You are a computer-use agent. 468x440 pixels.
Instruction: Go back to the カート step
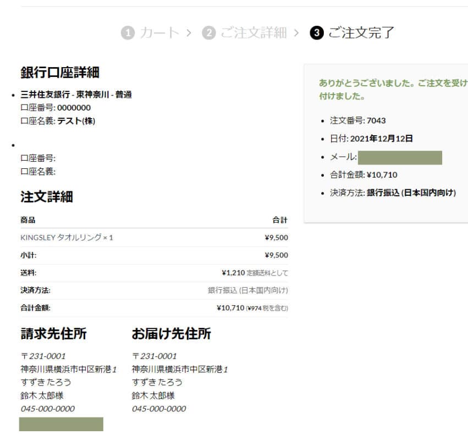159,33
